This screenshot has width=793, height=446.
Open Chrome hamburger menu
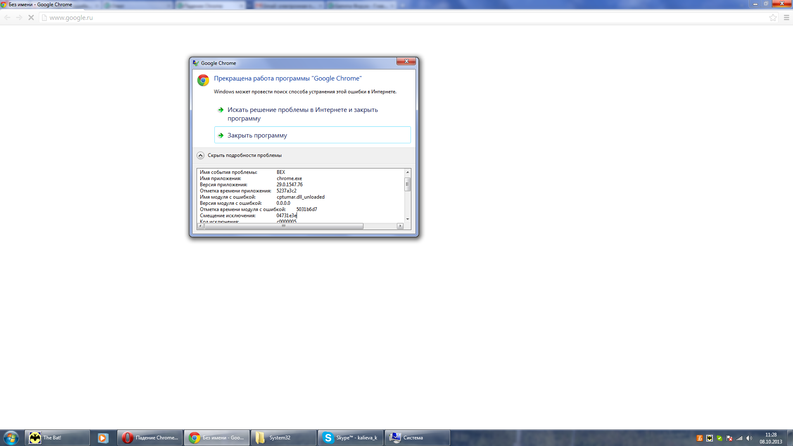(786, 17)
